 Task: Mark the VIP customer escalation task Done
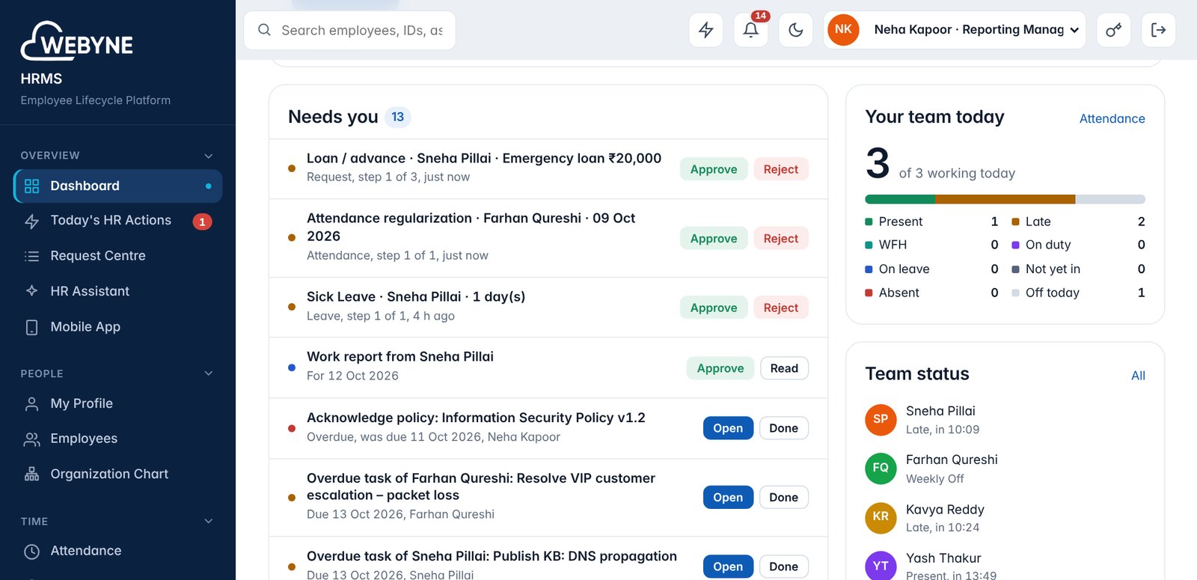(783, 497)
